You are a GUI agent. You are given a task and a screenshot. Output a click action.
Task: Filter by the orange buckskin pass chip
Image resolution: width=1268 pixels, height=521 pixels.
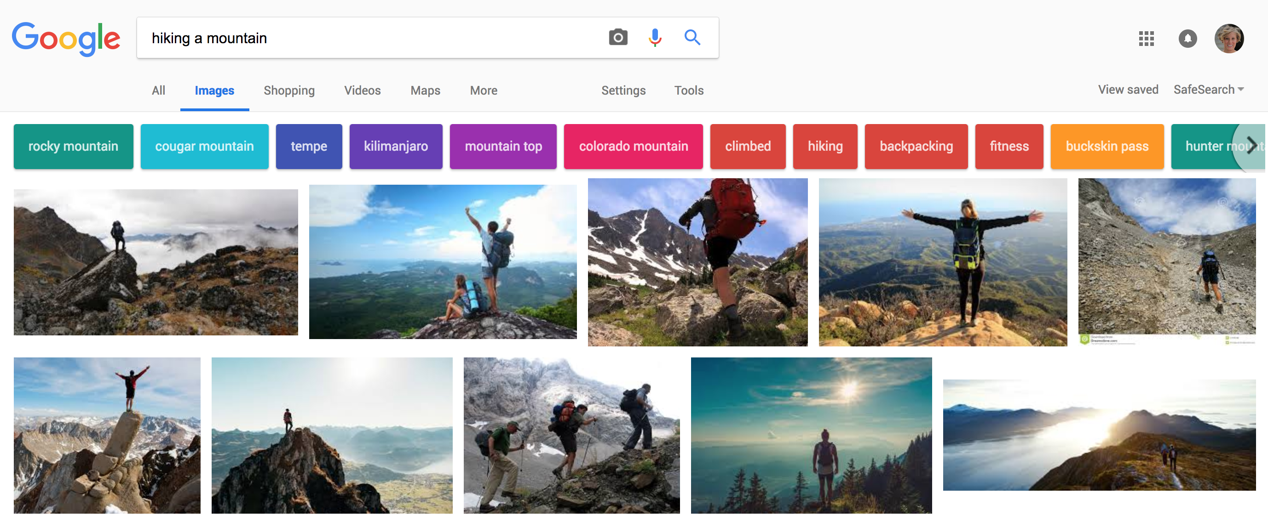click(1107, 147)
